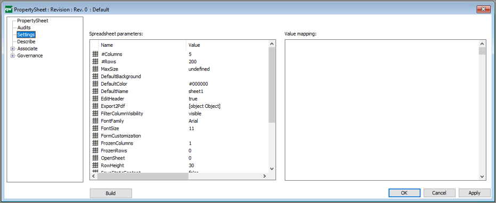This screenshot has width=496, height=203.
Task: Click the grid icon beside #Columns
Action: (x=95, y=54)
